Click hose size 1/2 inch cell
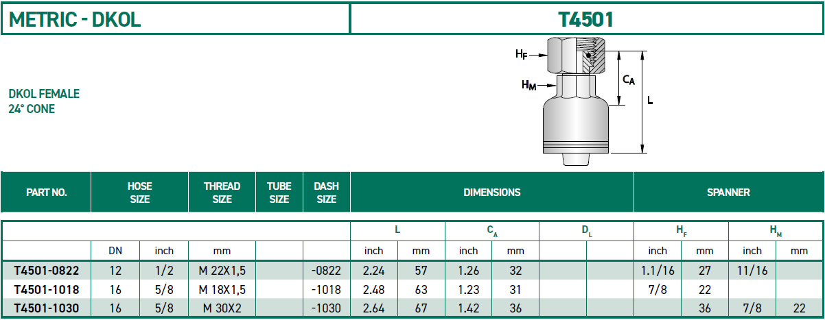The image size is (825, 320). point(164,271)
